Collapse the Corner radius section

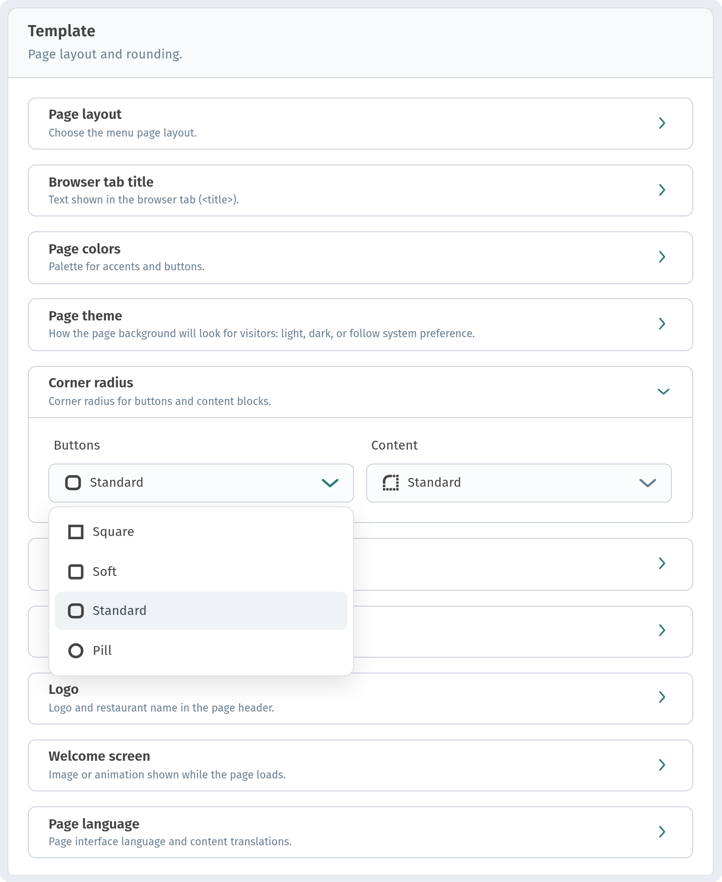click(x=361, y=392)
